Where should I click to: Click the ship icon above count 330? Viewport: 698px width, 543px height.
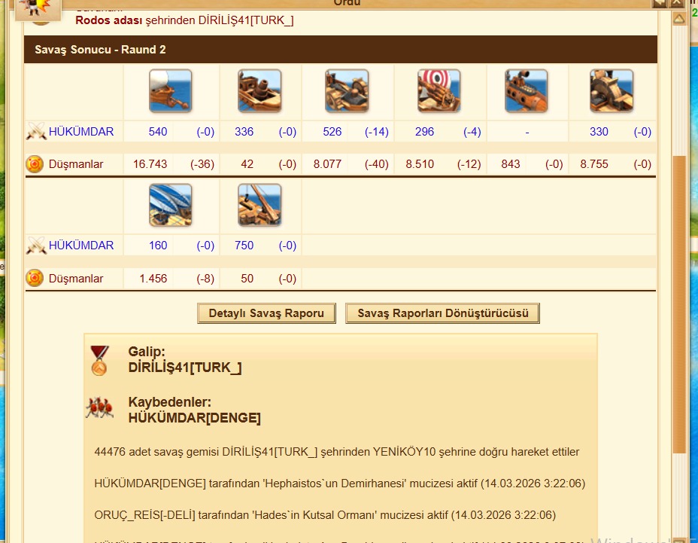(x=612, y=91)
